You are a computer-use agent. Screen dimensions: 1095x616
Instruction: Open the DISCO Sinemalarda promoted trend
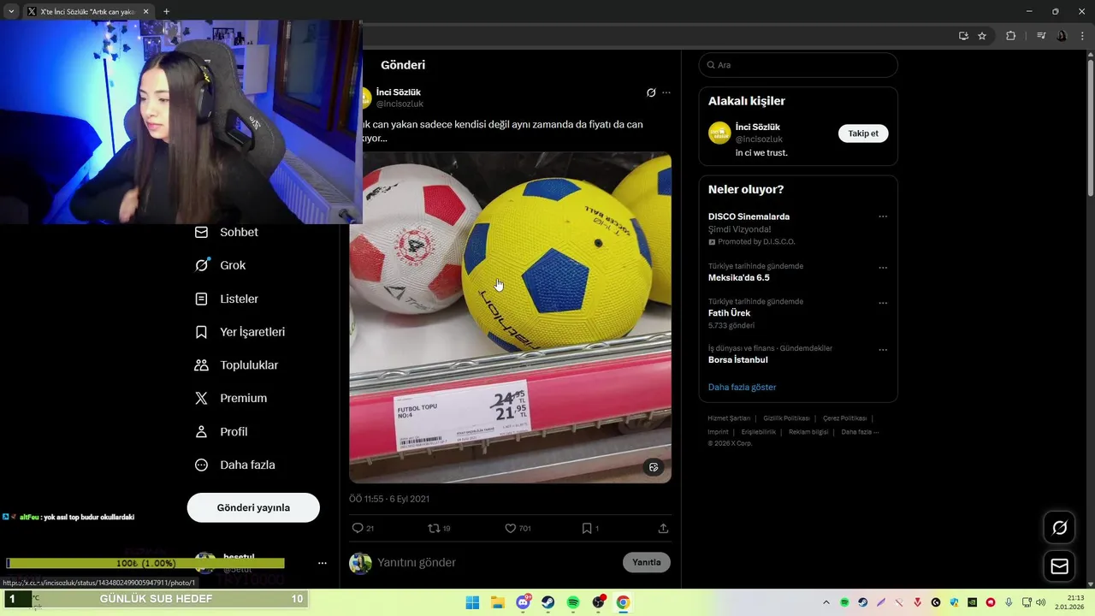coord(749,216)
